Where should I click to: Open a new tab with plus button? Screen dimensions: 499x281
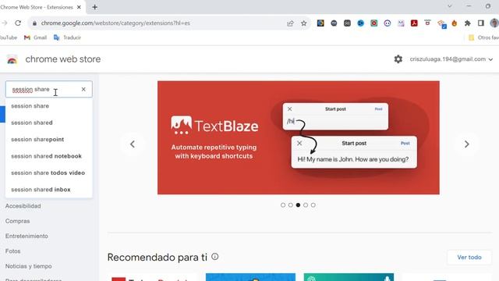95,7
